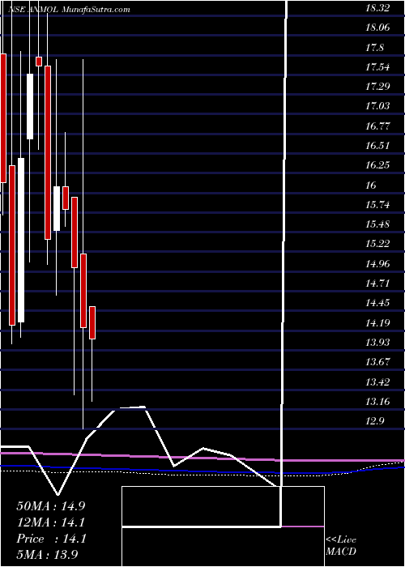Click the 17.29 price axis label
405x567 pixels.
(377, 87)
